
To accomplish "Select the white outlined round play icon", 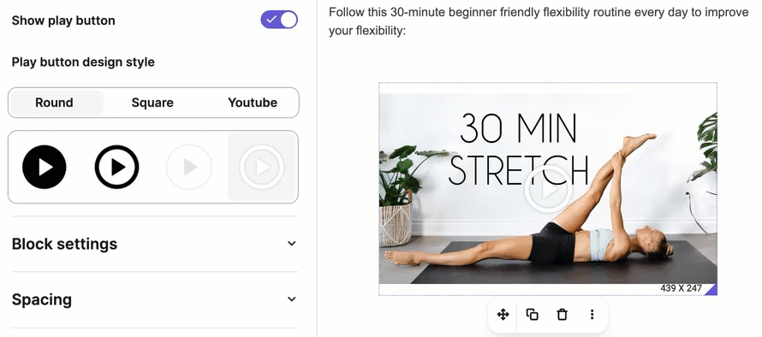I will [262, 167].
